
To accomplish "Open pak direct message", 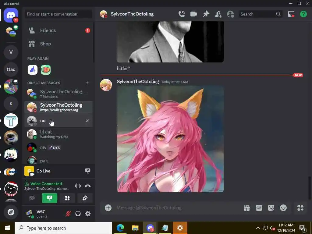I will pyautogui.click(x=58, y=160).
